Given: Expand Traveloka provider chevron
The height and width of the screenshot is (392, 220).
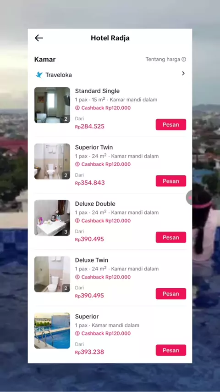Looking at the screenshot, I should coord(183,73).
